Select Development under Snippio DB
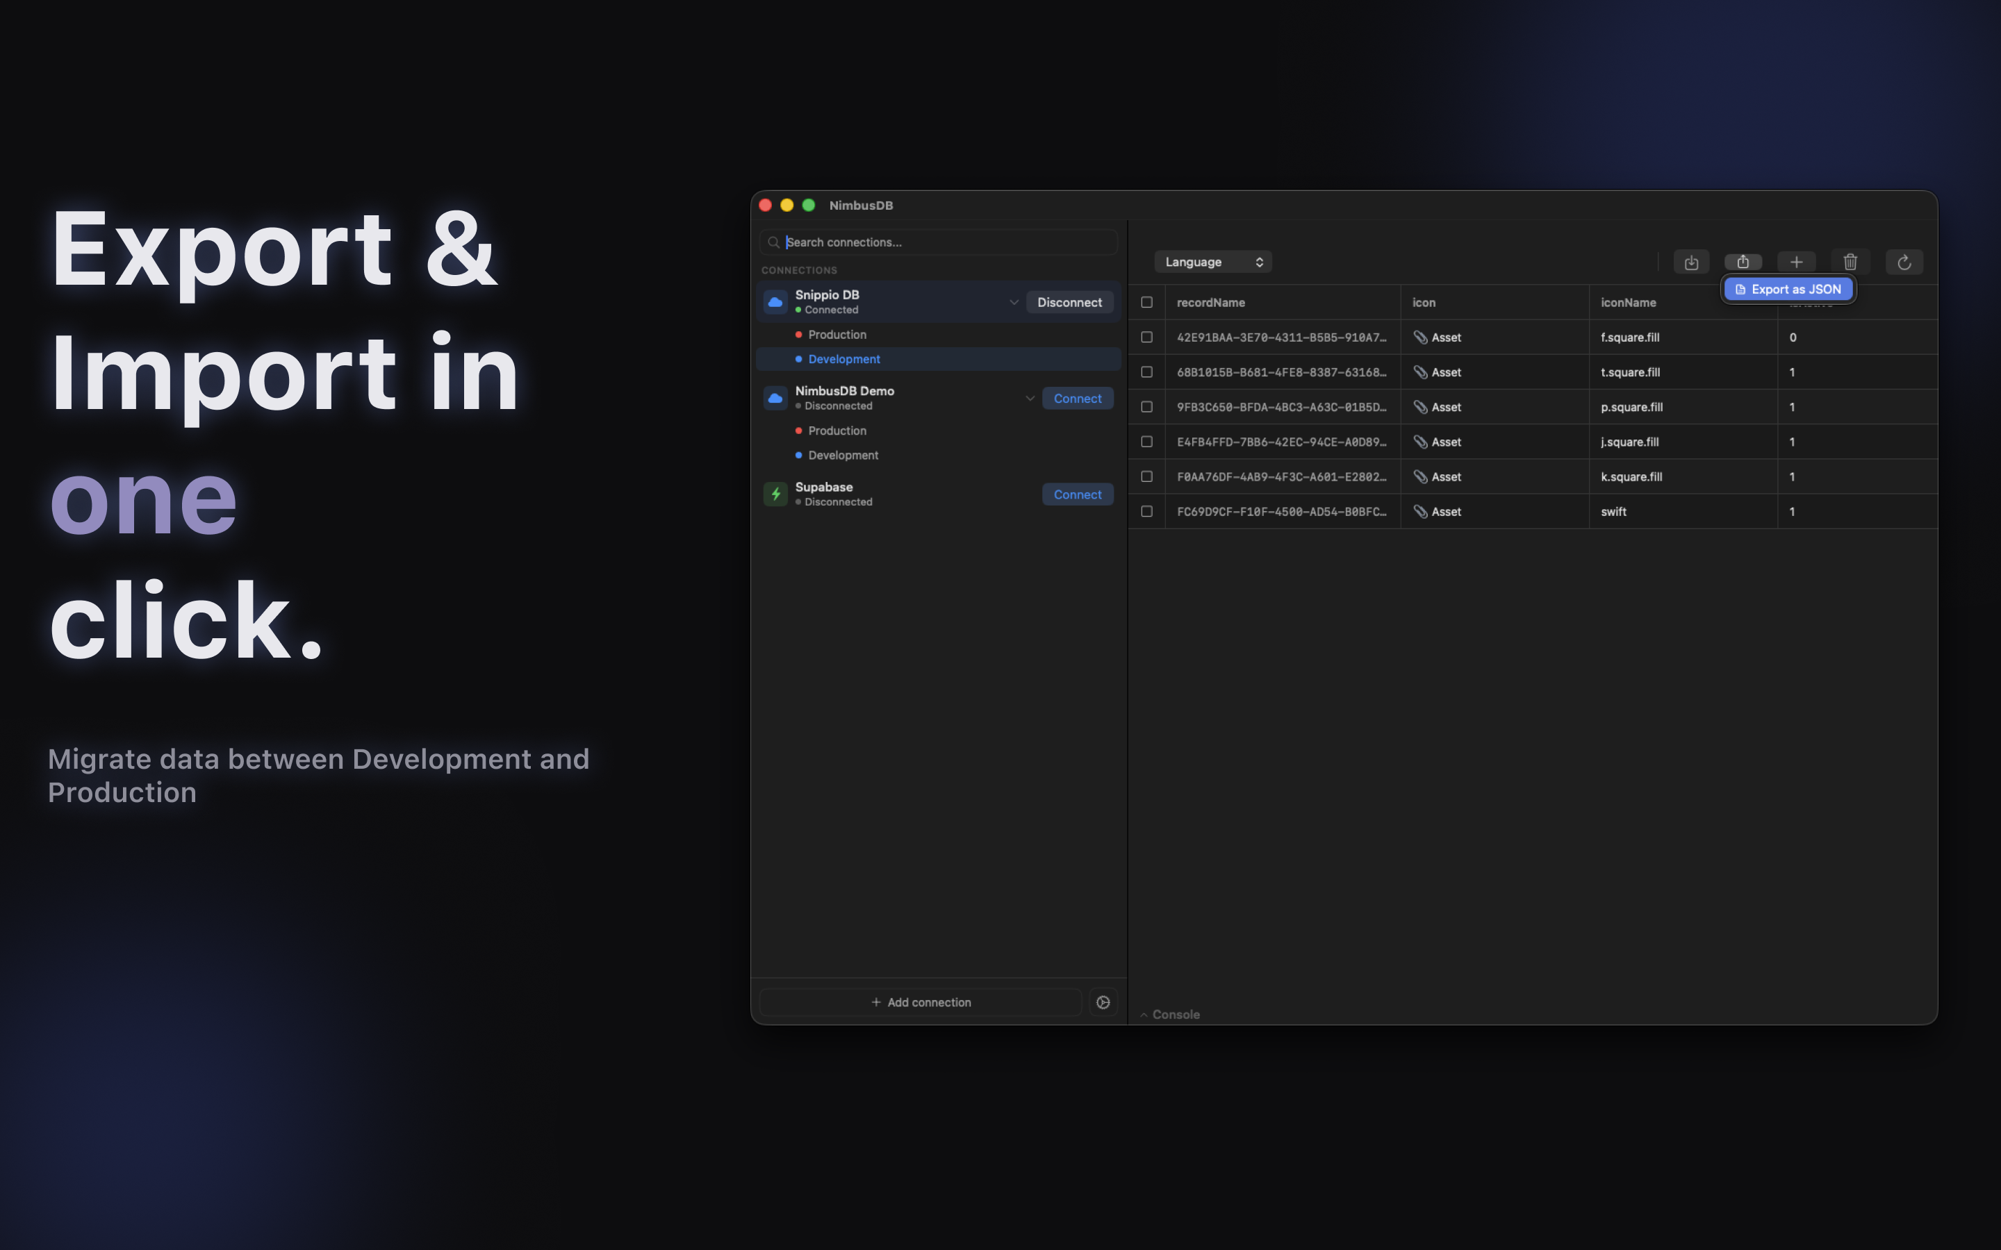This screenshot has height=1250, width=2001. [x=938, y=359]
